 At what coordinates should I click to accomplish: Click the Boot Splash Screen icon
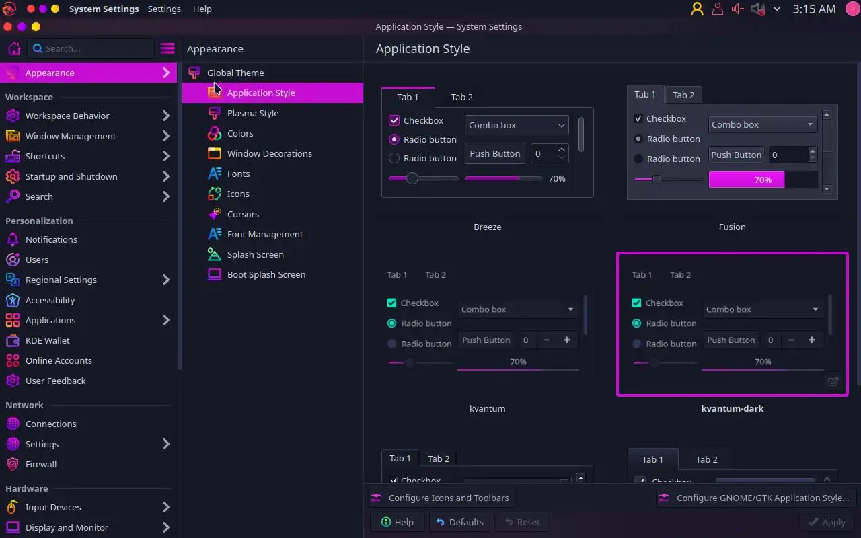pos(215,274)
